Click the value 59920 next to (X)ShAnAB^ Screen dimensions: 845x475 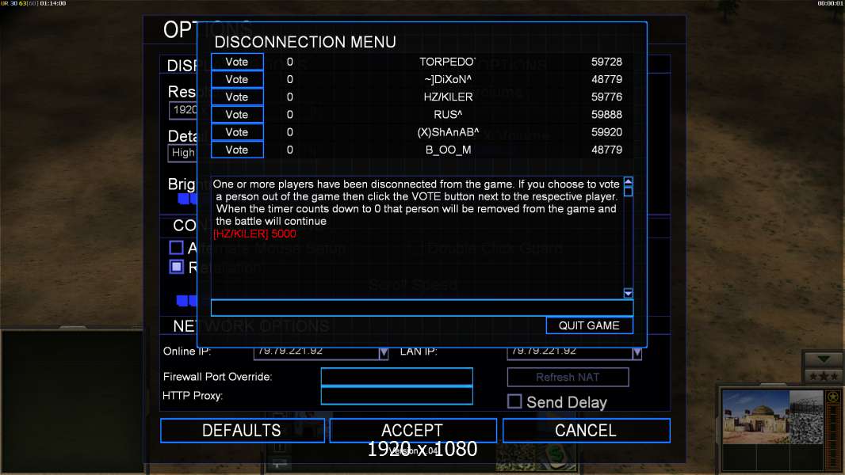coord(606,132)
